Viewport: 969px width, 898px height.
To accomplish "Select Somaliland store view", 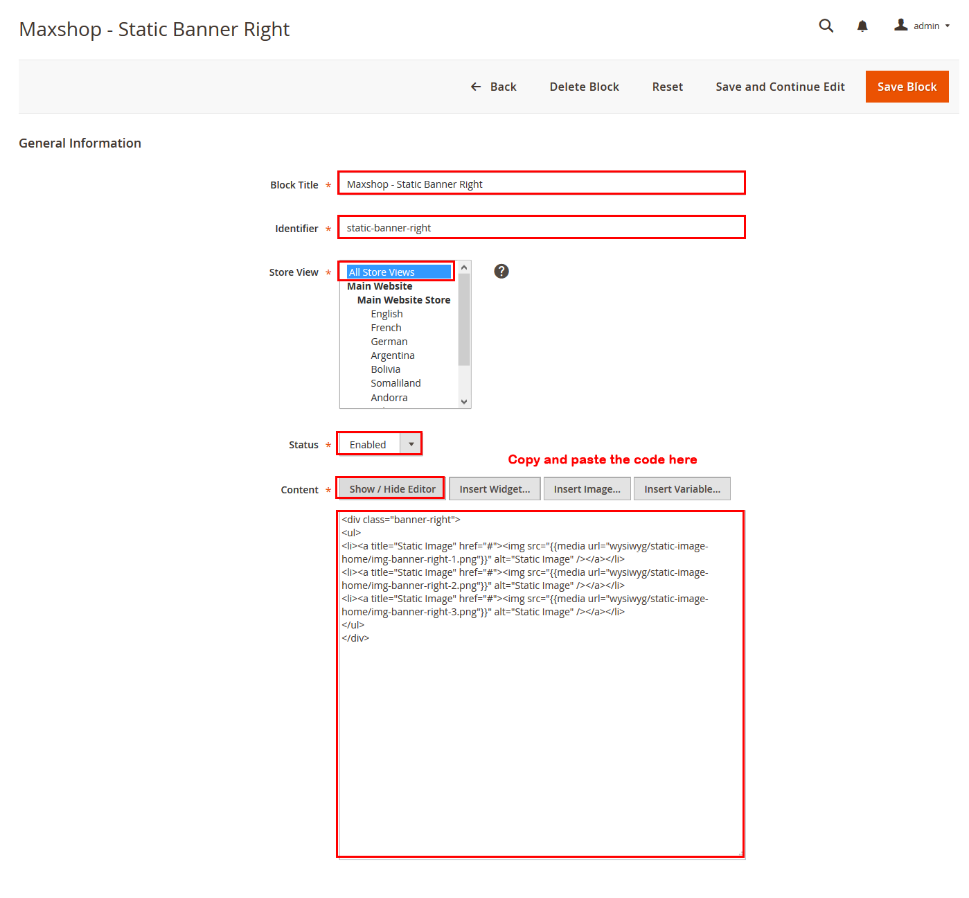I will [x=395, y=383].
